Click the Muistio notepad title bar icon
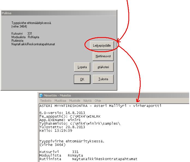This screenshot has width=190, height=162. (x=41, y=95)
